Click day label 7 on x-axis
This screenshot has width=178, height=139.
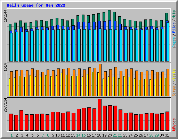[x=43, y=135]
